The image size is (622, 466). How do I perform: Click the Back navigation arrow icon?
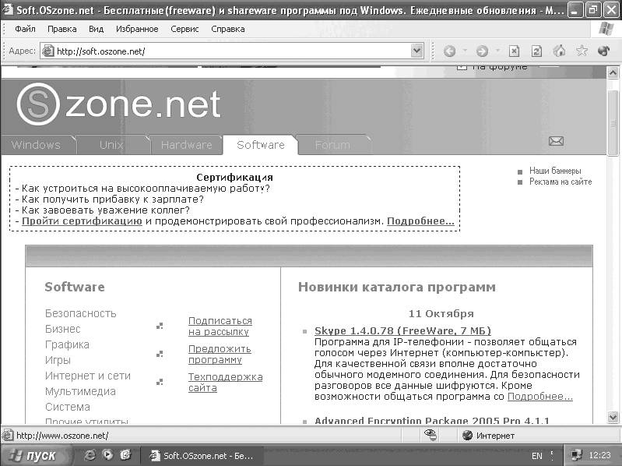449,51
